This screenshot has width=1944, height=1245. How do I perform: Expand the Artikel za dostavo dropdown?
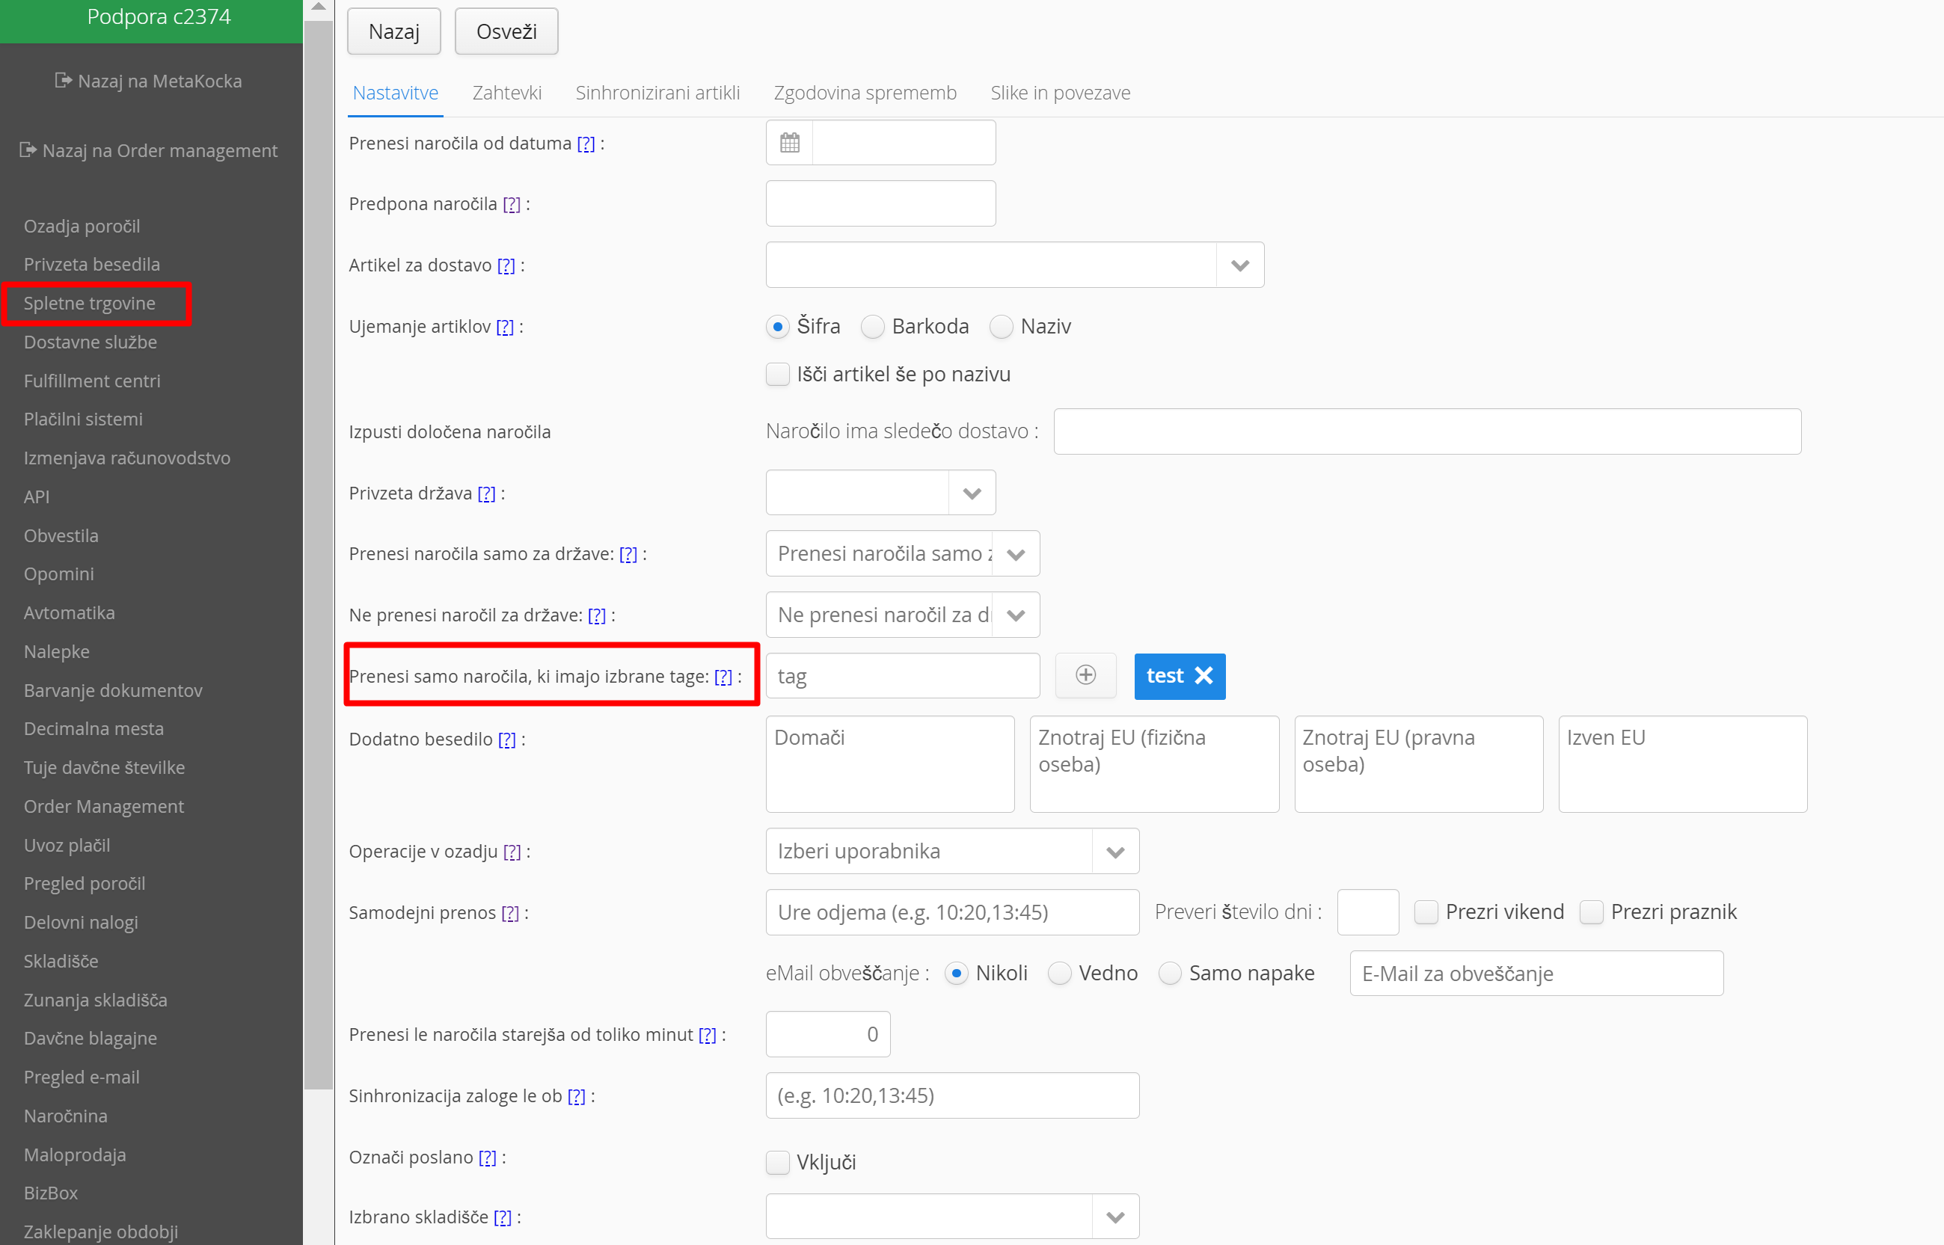tap(1239, 265)
